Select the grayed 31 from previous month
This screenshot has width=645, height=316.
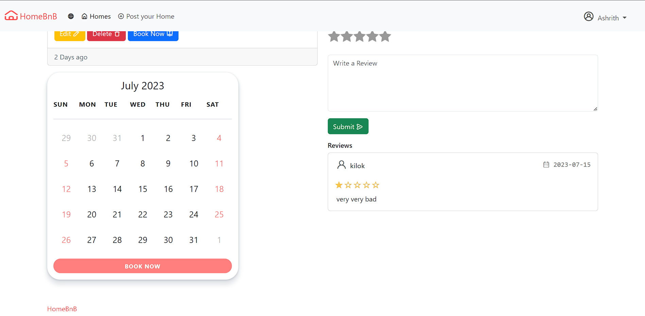click(x=117, y=138)
